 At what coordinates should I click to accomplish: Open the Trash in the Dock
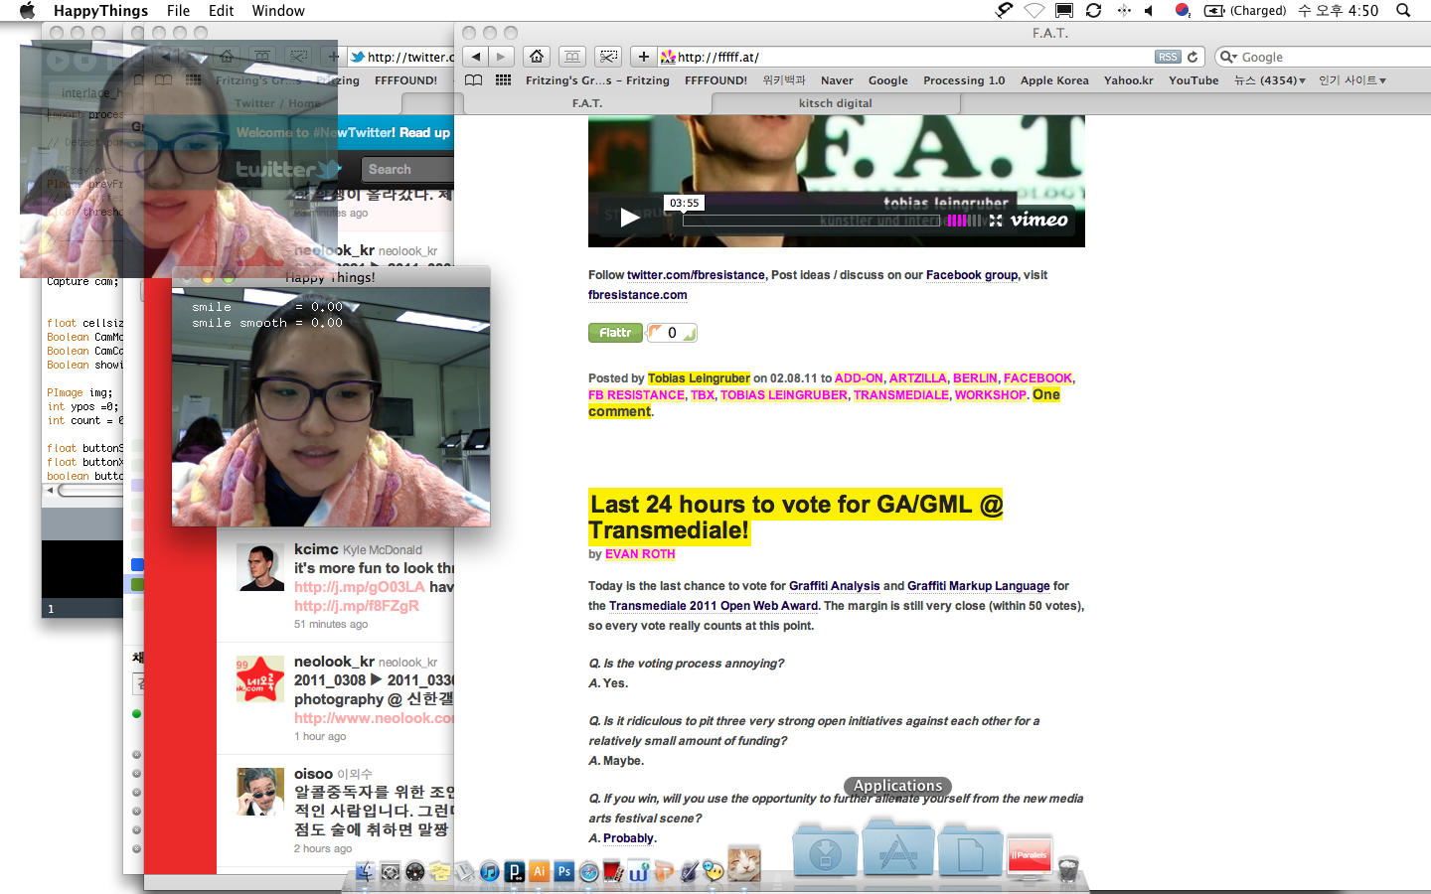pyautogui.click(x=1068, y=869)
